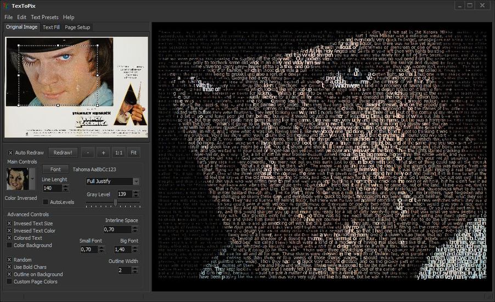Click the Outline Width value field
Image resolution: width=495 pixels, height=302 pixels.
click(125, 270)
